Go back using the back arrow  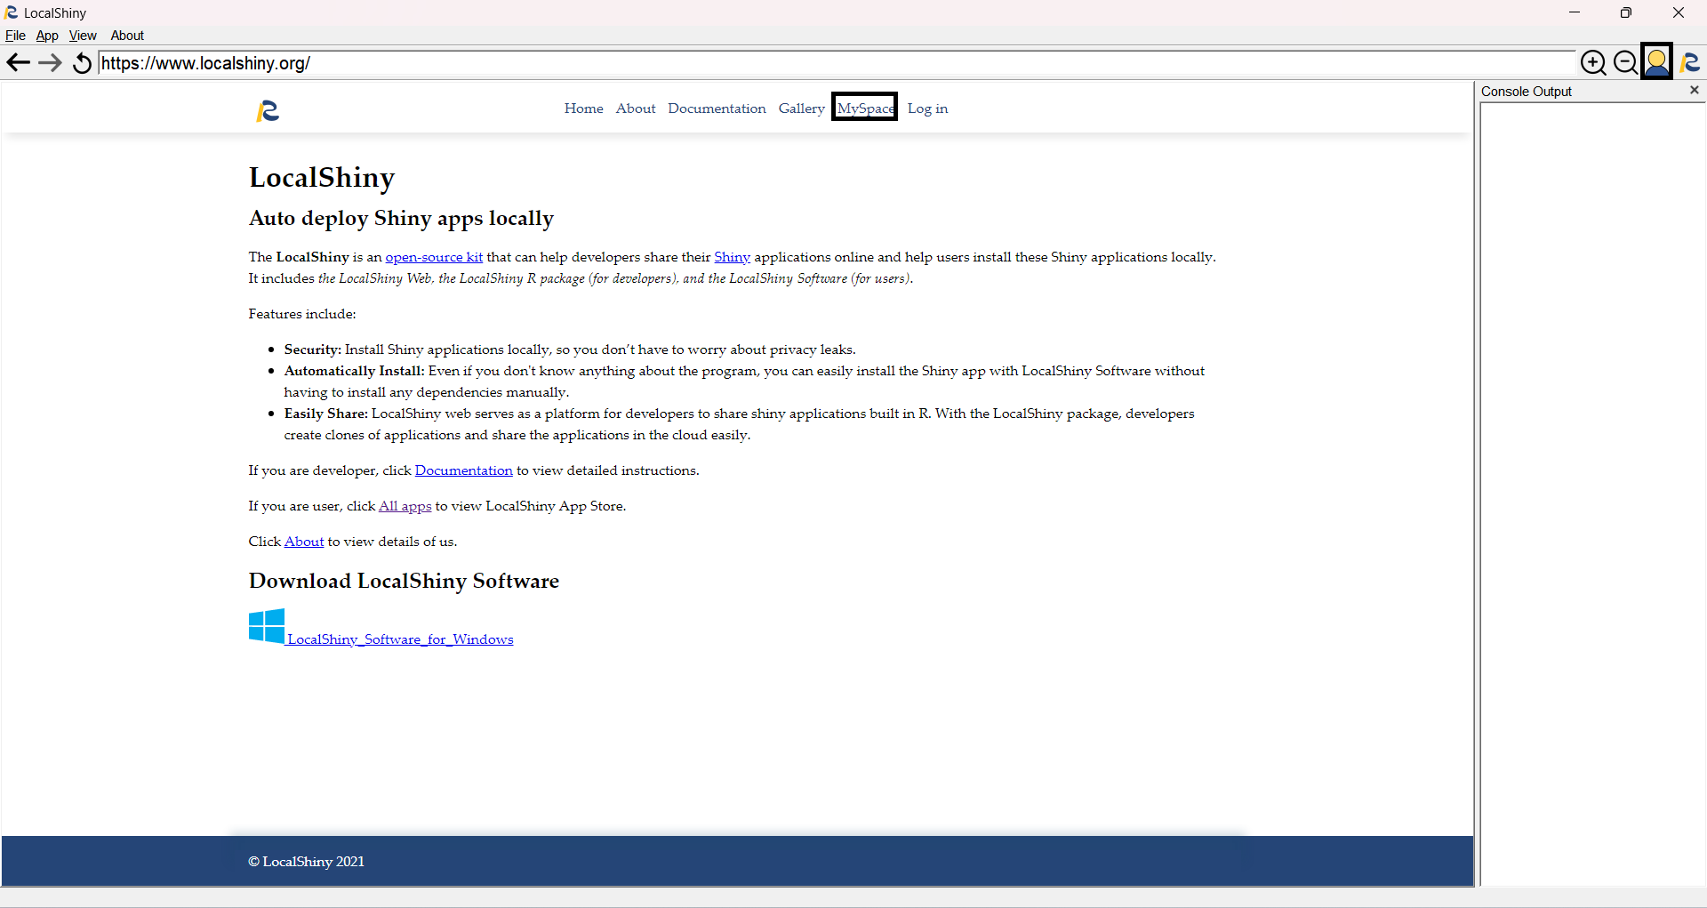[18, 63]
